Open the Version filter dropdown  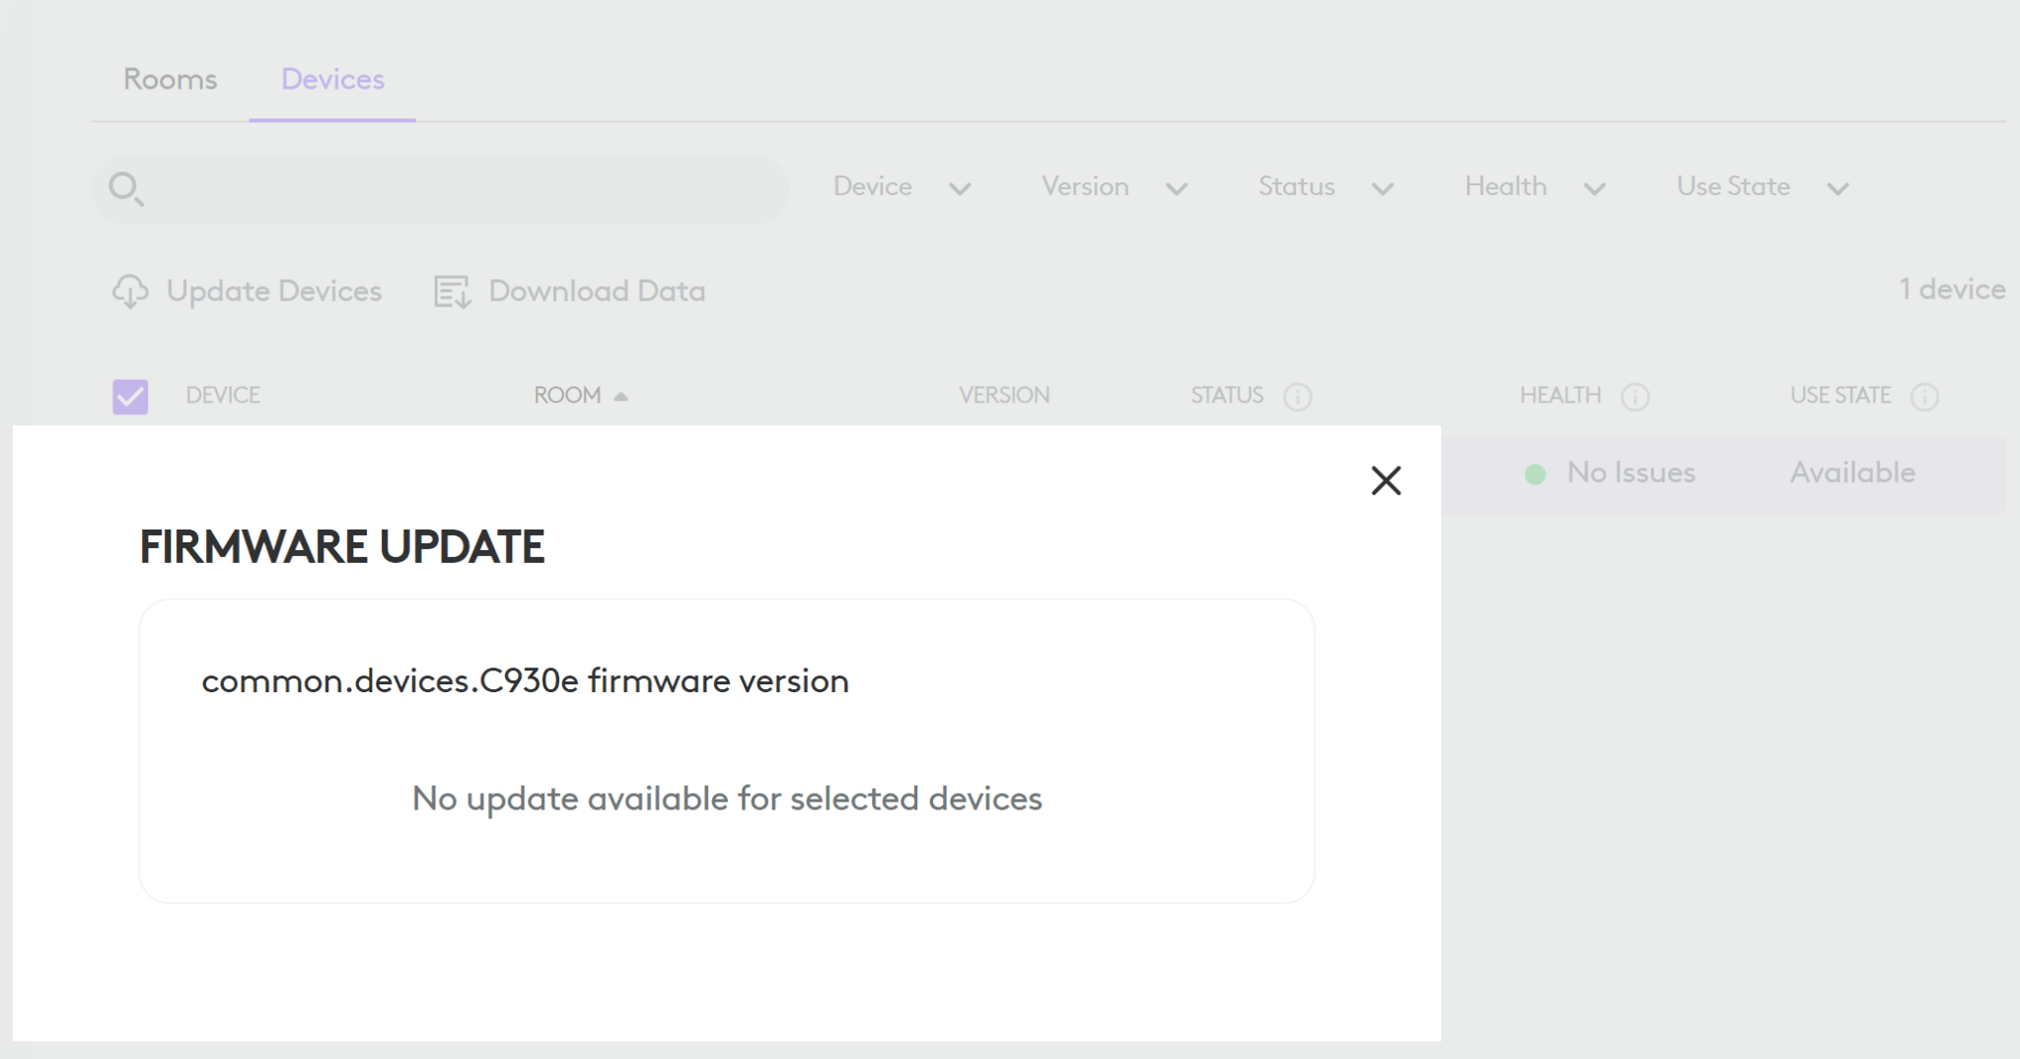point(1114,187)
